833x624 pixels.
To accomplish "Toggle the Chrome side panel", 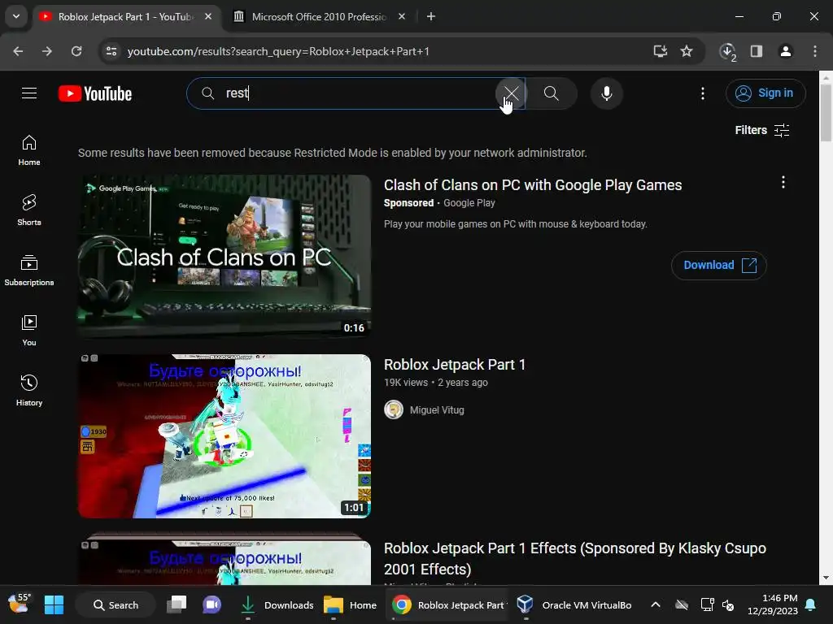I will pos(756,51).
